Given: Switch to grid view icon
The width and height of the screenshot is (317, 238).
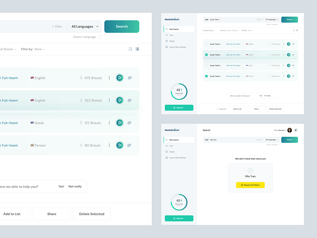Looking at the screenshot, I should click(x=131, y=49).
